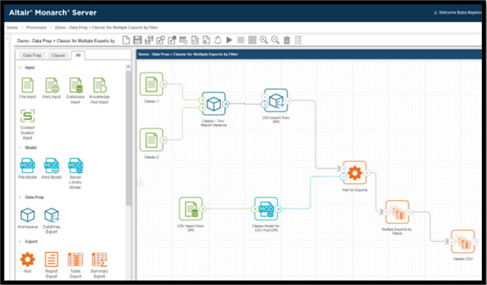Screen dimensions: 487x285
Task: Delete selection with the trash can icon
Action: [286, 40]
